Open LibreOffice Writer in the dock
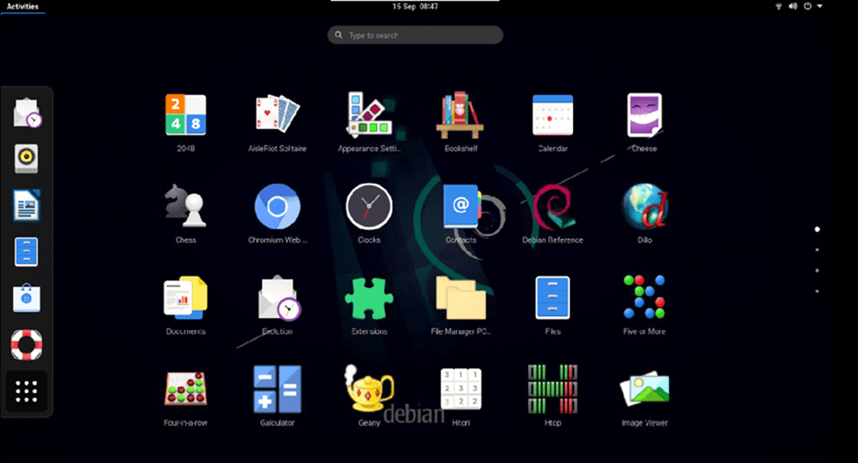Screen dimensions: 858x463 (26, 206)
